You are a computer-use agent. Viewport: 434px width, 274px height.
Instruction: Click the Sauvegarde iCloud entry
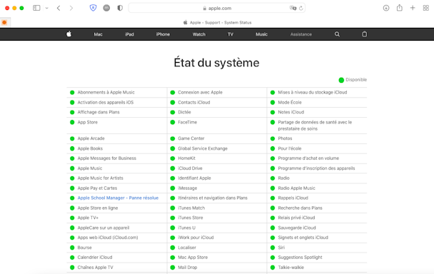tap(297, 228)
